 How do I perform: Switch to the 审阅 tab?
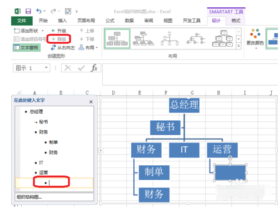[148, 21]
